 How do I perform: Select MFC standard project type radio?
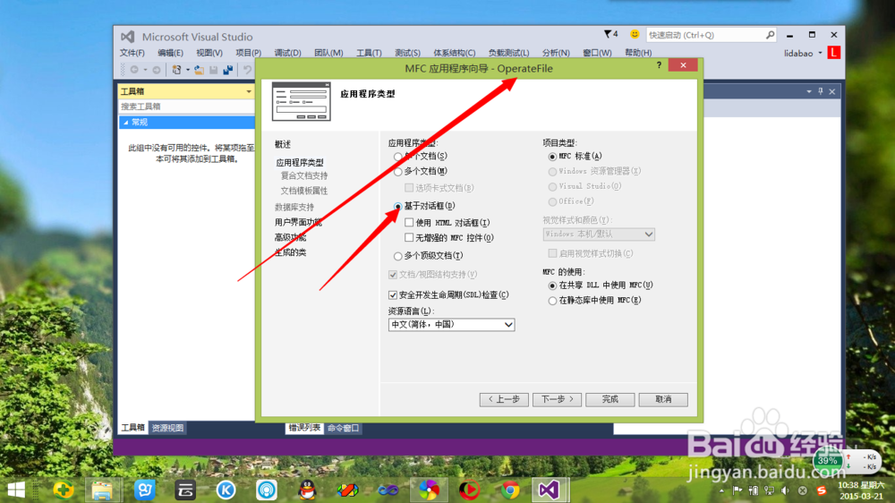[x=552, y=157]
